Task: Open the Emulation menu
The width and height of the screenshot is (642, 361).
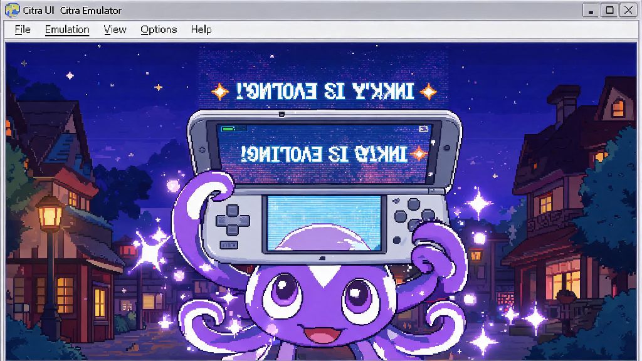Action: [x=67, y=29]
